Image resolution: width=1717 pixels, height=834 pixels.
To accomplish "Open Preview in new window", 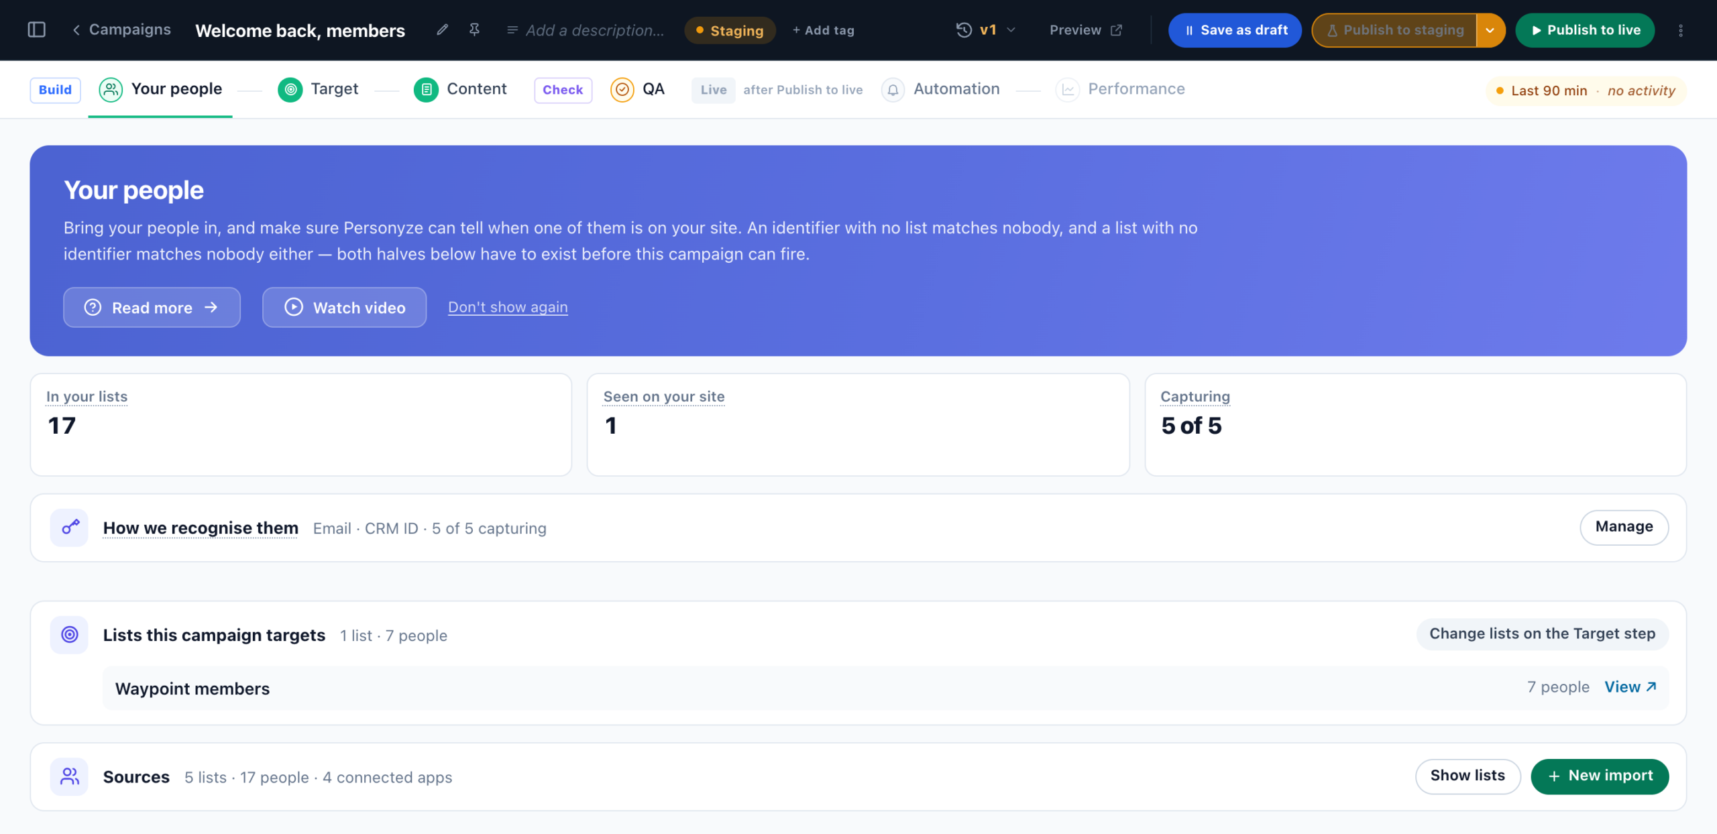I will 1085,30.
